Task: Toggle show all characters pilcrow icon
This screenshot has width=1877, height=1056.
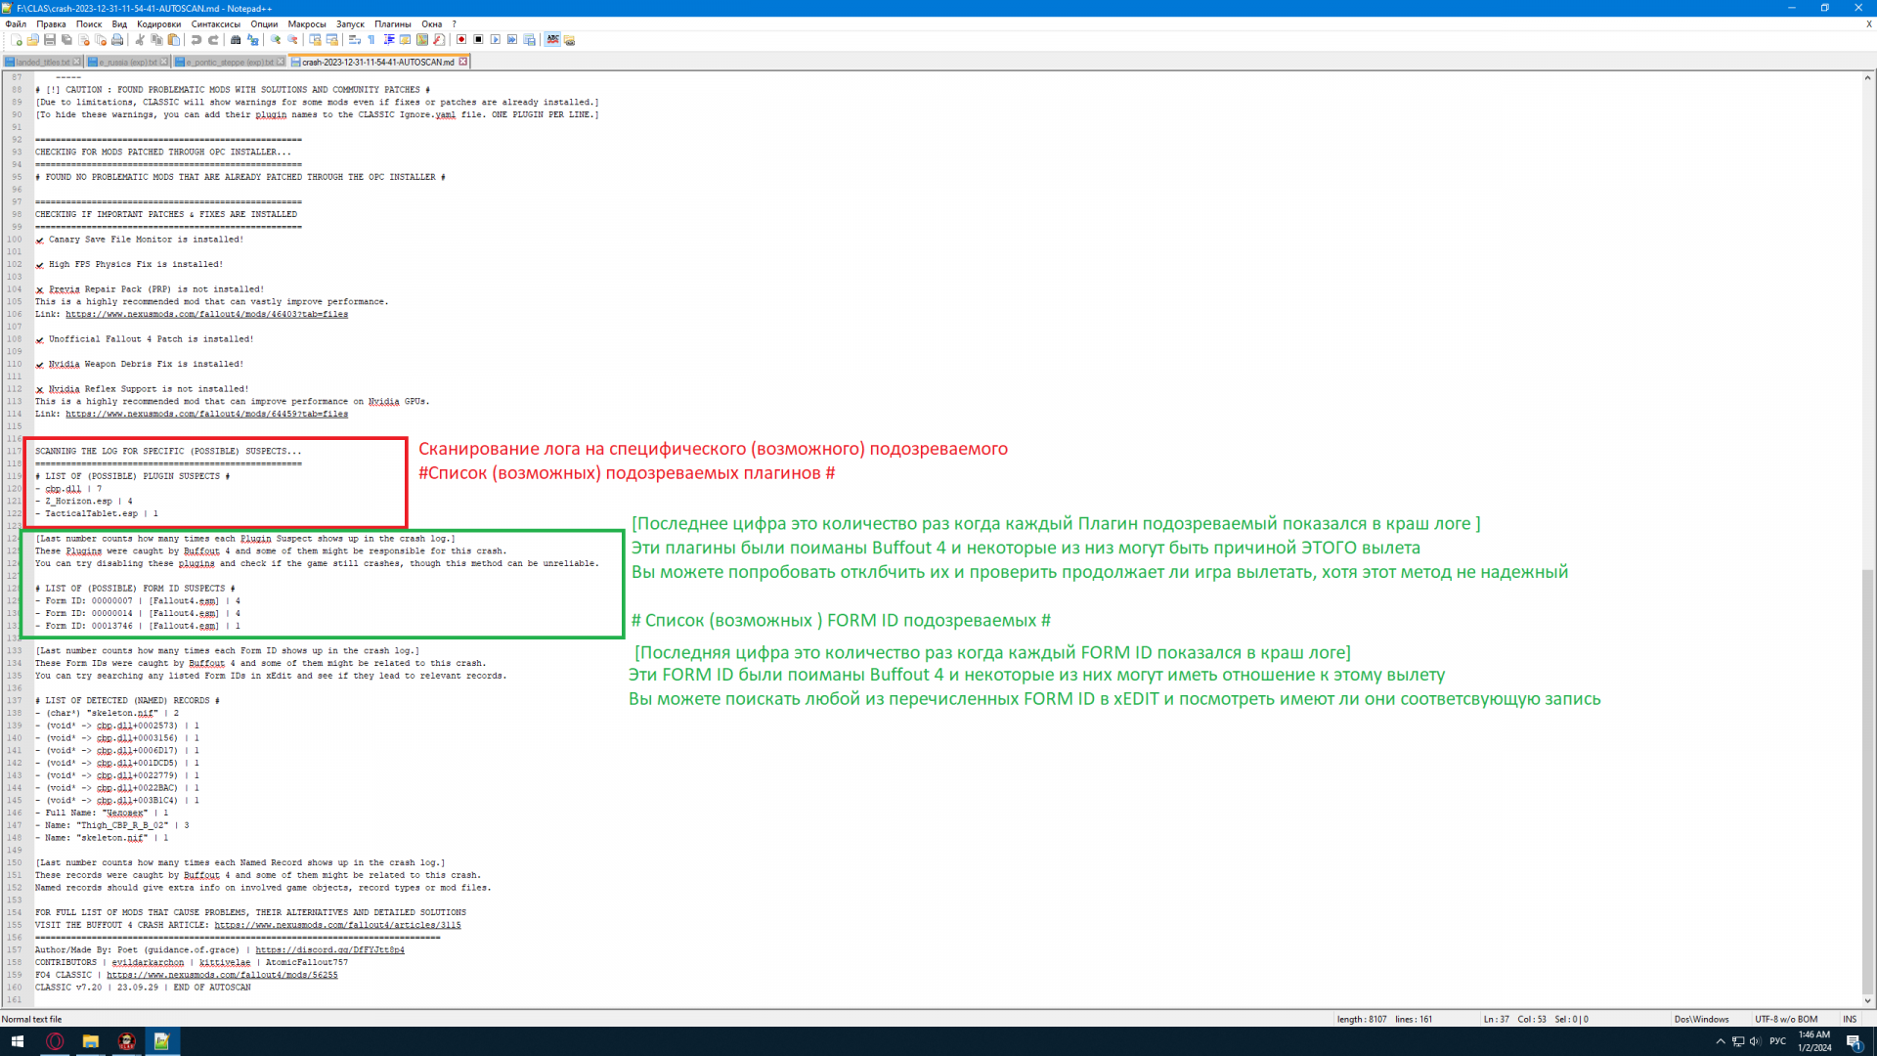Action: coord(371,40)
